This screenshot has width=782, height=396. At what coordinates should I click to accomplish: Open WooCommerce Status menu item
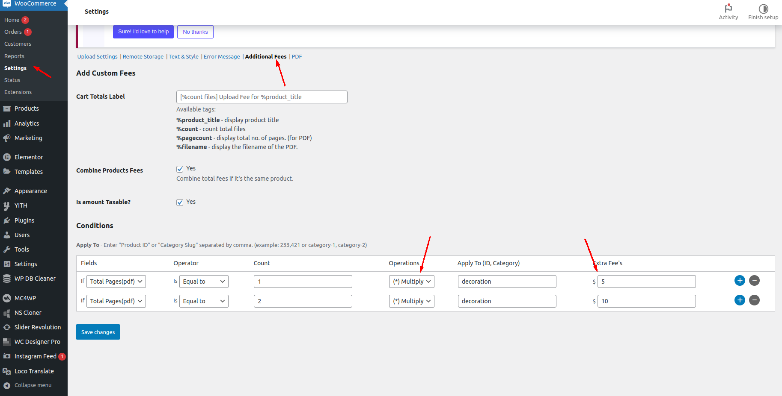[12, 80]
